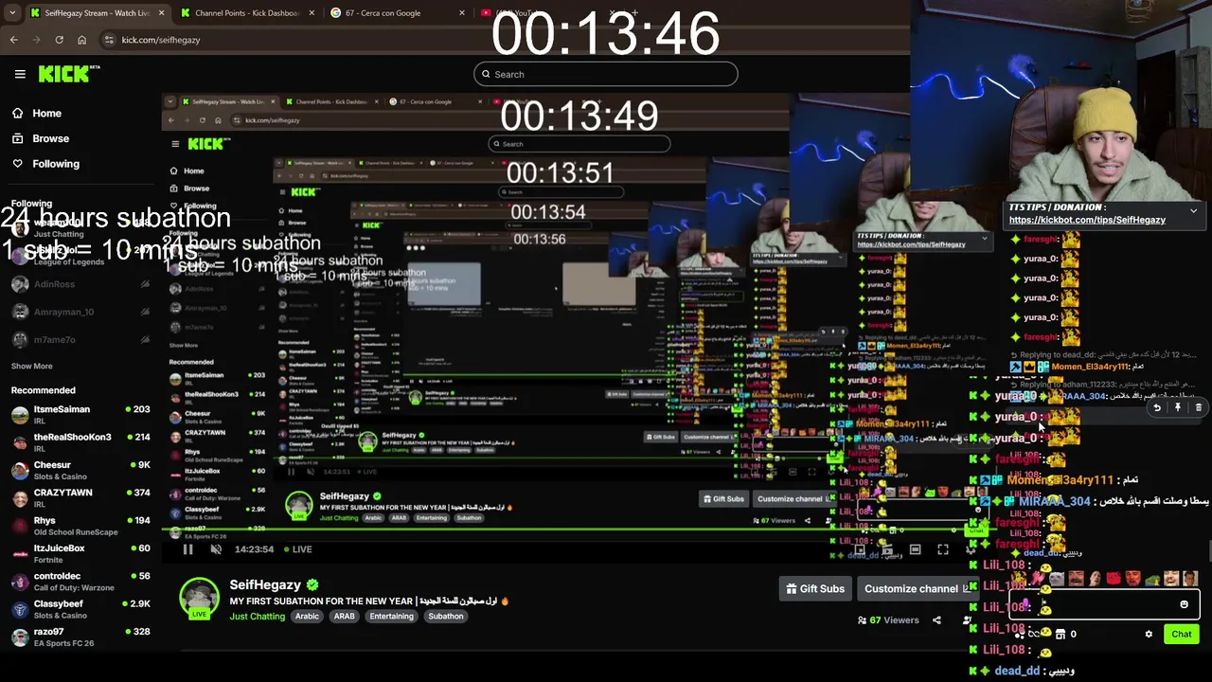This screenshot has height=682, width=1212.
Task: Open the hamburger menu beside the largest KICK logo
Action: coord(20,74)
